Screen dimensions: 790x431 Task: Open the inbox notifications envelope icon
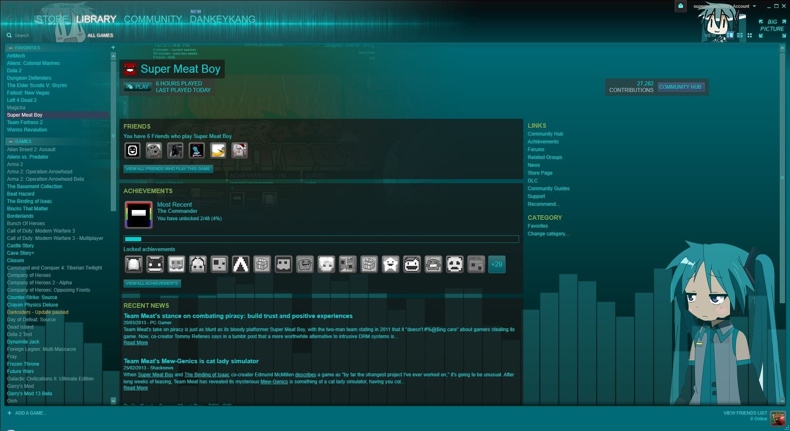(680, 6)
